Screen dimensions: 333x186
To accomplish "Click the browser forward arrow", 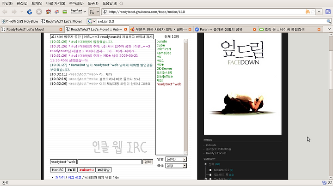I will (14, 12).
